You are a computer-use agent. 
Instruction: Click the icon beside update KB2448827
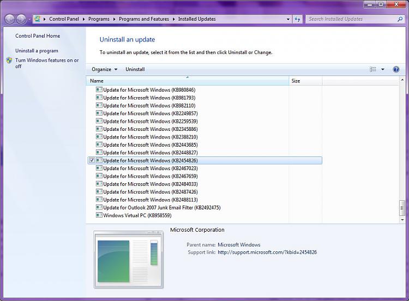99,152
